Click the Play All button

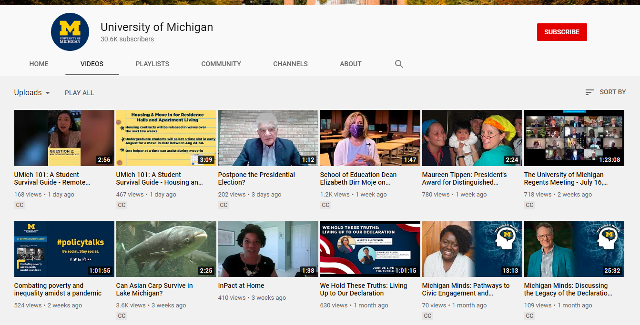(79, 93)
